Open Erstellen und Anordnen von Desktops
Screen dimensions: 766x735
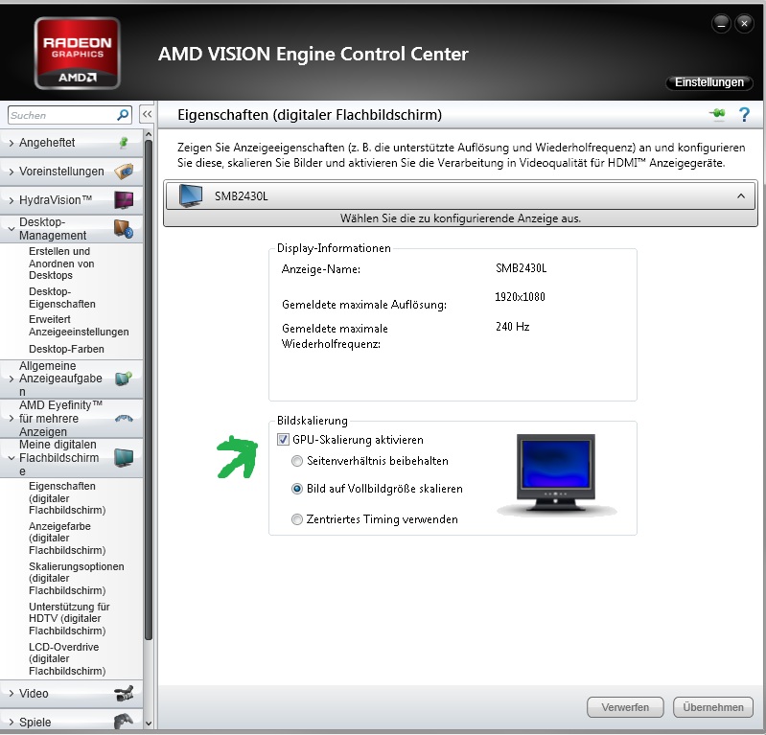pos(61,264)
